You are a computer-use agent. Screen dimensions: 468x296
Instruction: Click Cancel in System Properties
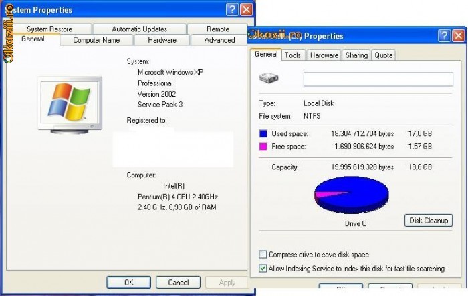click(179, 282)
